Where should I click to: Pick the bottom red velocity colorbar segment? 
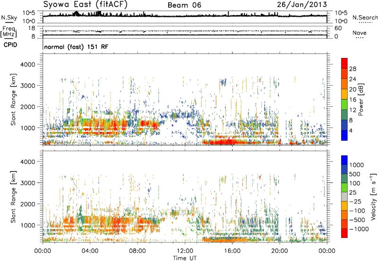click(344, 233)
